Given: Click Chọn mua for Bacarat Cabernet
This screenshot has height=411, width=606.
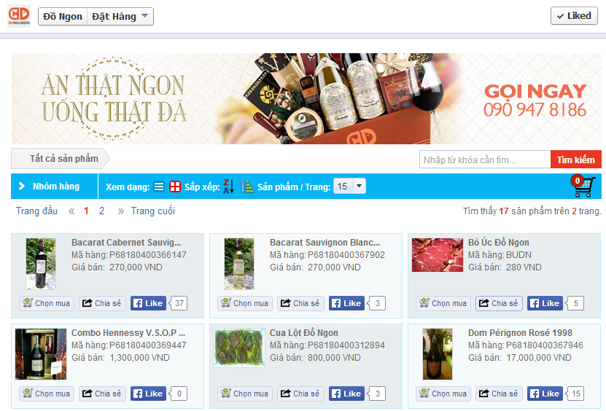Looking at the screenshot, I should pos(47,303).
